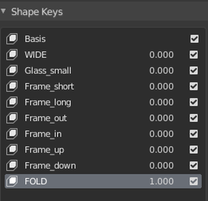Collapse the Shape Keys panel triangle
The image size is (208, 201).
[x=3, y=11]
